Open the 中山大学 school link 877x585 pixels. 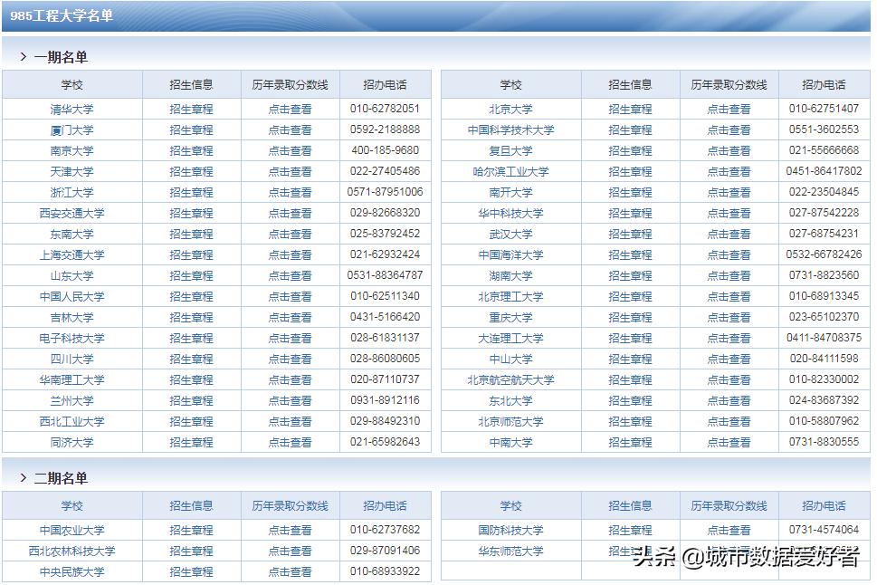pos(511,359)
